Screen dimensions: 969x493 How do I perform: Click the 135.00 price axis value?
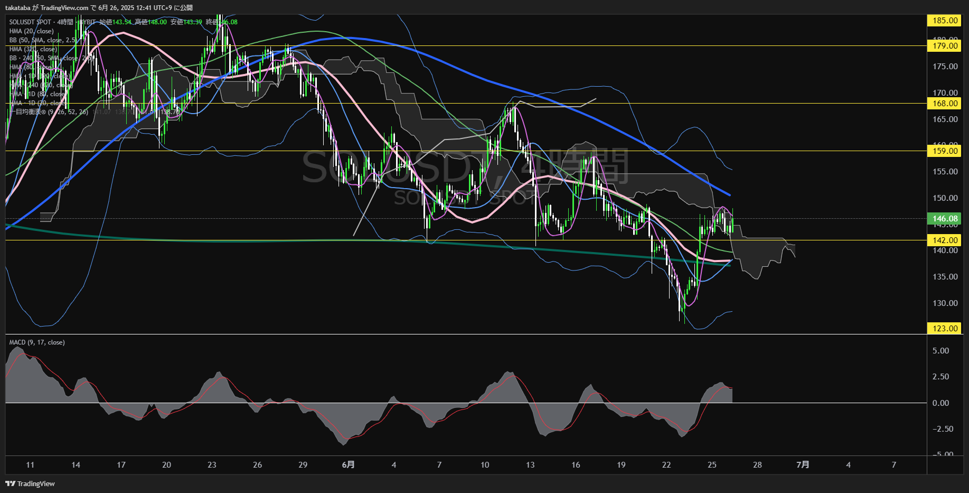[x=945, y=277]
